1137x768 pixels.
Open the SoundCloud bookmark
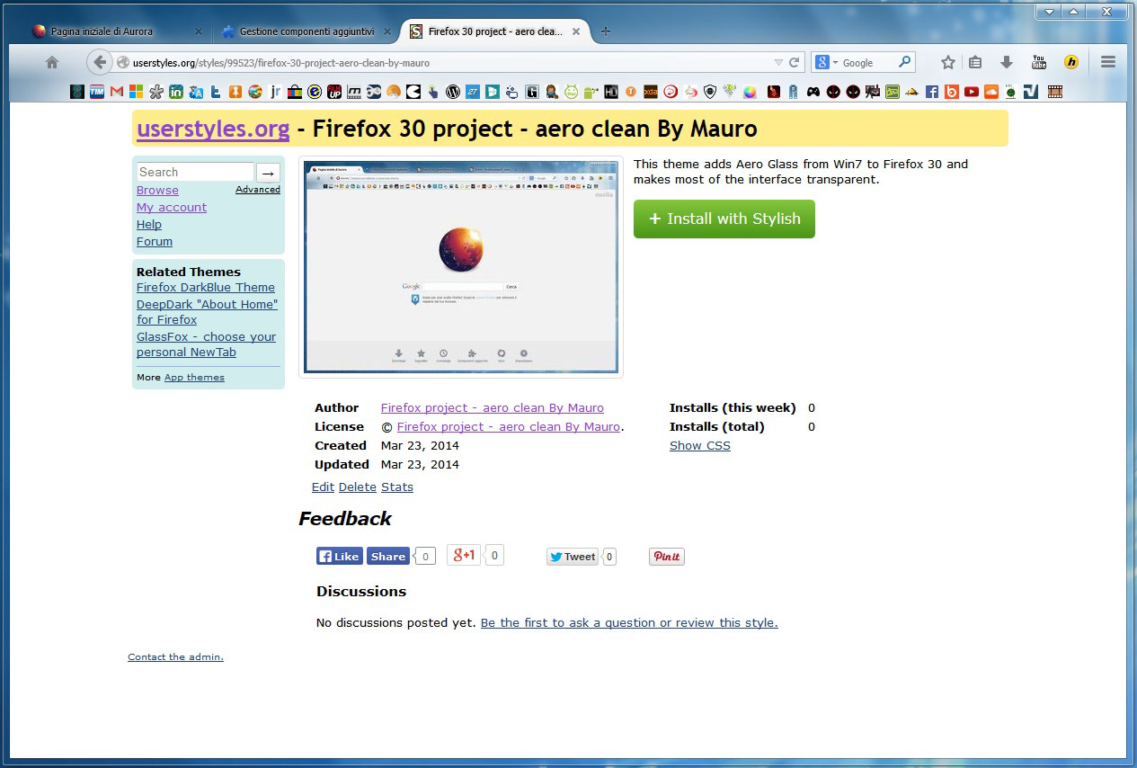pos(991,91)
